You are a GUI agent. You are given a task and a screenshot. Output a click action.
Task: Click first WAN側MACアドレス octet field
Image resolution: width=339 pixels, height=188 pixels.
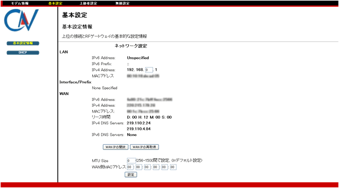click(130, 167)
